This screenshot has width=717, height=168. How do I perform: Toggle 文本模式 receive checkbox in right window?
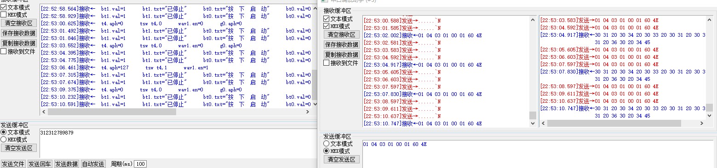[327, 19]
